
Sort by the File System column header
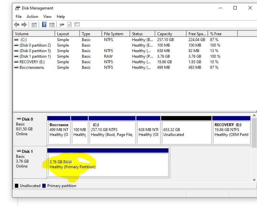click(x=116, y=34)
